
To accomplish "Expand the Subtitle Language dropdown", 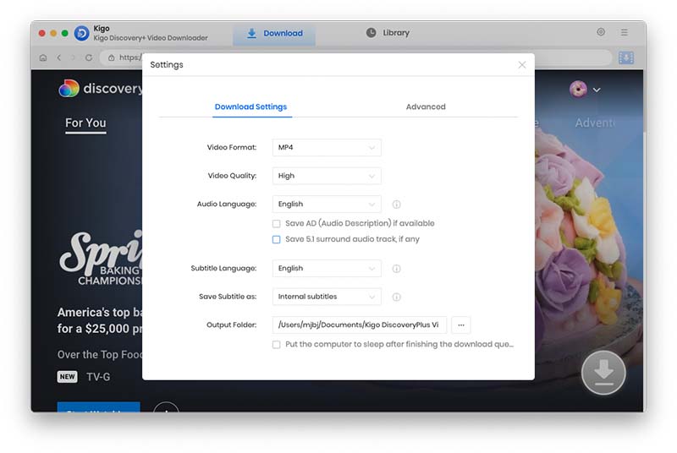I will (x=327, y=268).
